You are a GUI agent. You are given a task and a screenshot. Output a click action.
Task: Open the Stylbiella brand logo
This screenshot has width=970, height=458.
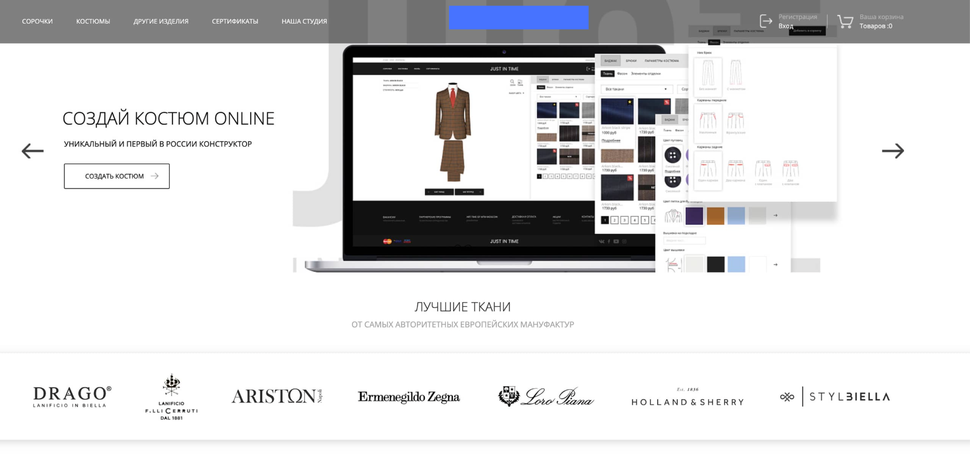(835, 396)
